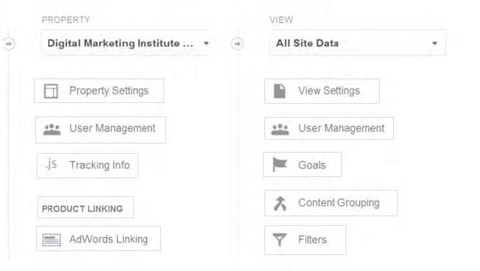This screenshot has height=271, width=480.
Task: Open View Settings
Action: [x=322, y=91]
